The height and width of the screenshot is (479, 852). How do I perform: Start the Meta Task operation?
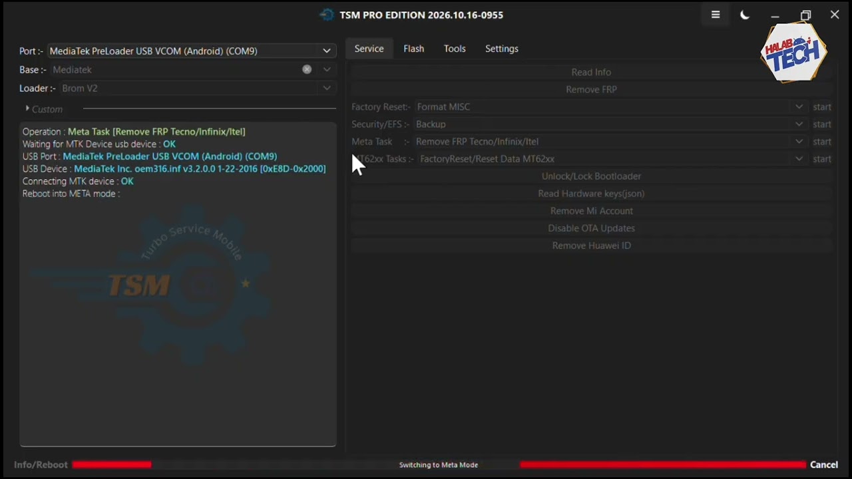[x=822, y=141]
